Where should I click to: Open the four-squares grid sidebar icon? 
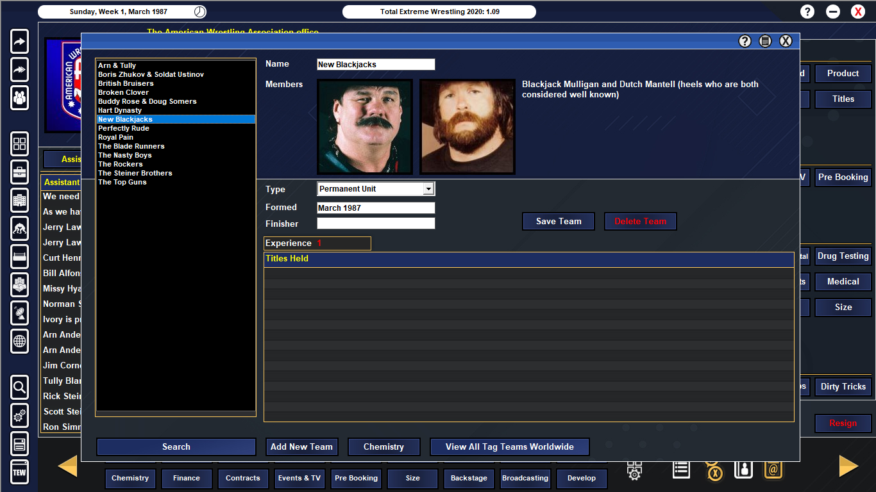pos(20,144)
